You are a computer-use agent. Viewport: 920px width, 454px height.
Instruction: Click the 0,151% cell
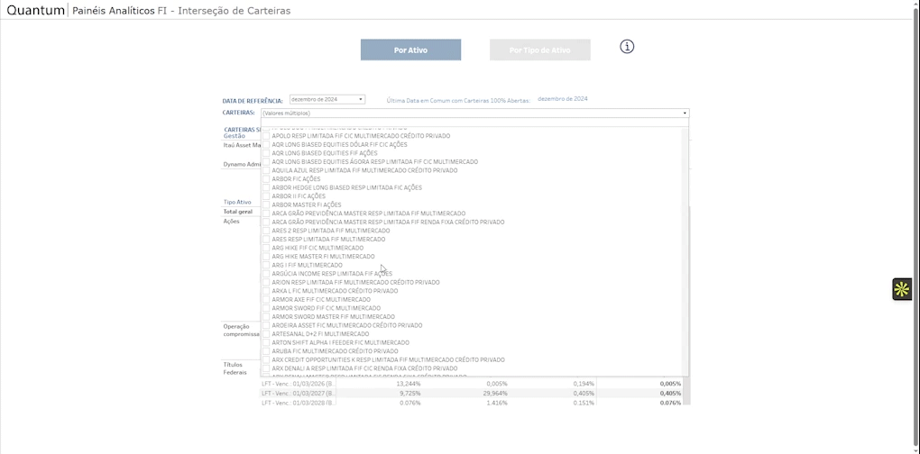pos(584,403)
